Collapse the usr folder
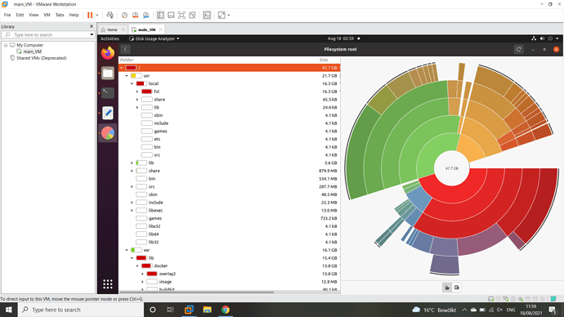This screenshot has width=564, height=317. [127, 75]
